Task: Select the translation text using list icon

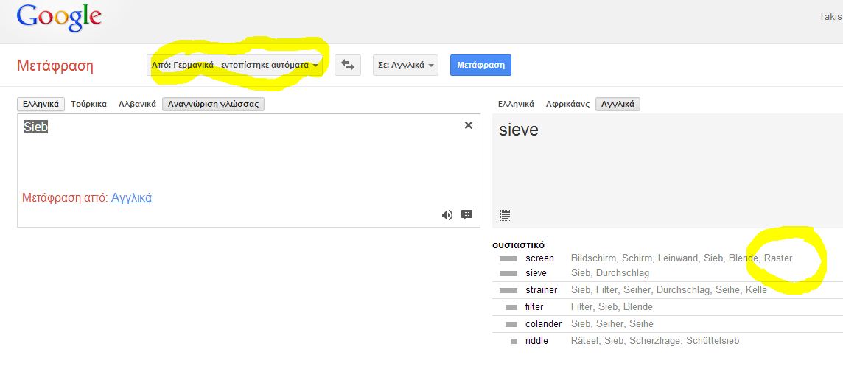Action: (x=506, y=216)
